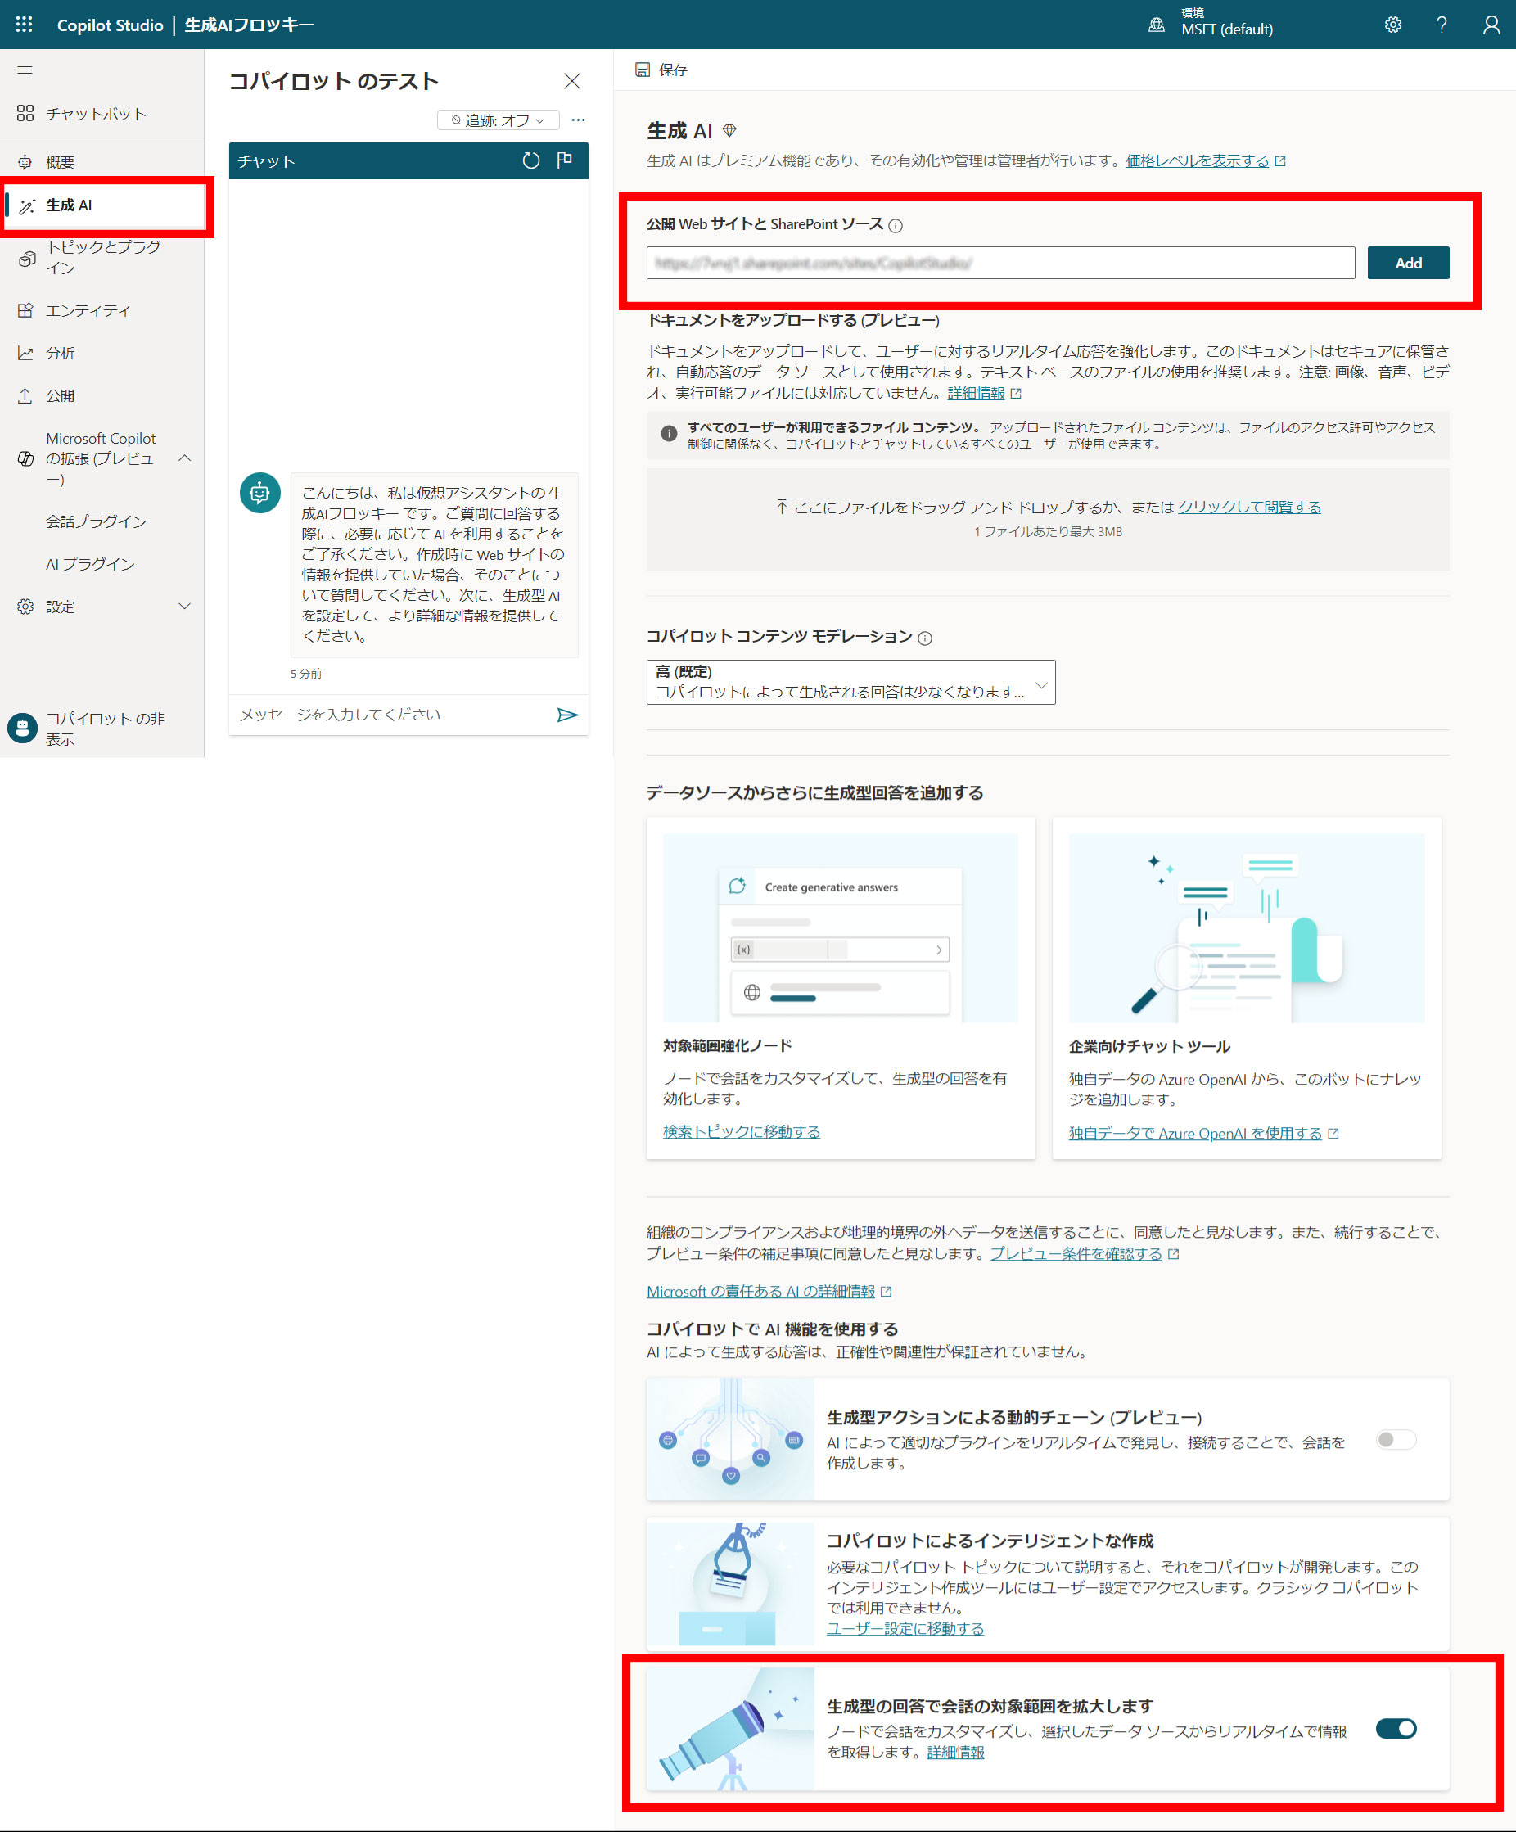The image size is (1516, 1832).
Task: Click the premium diamond icon beside 生成 AI
Action: pos(730,131)
